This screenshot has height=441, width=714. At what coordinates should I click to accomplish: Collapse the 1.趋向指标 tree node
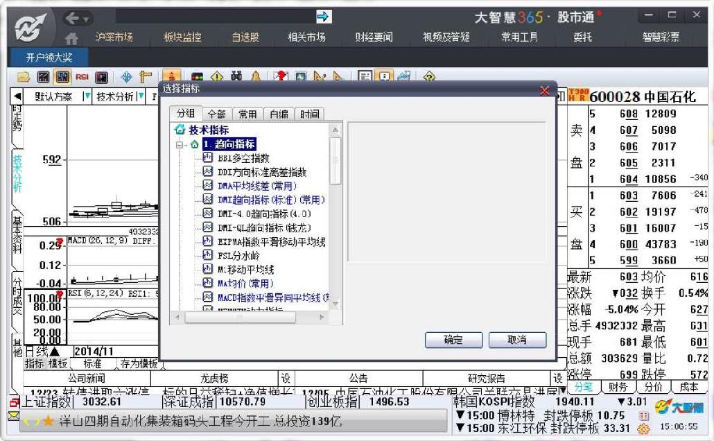click(x=180, y=144)
